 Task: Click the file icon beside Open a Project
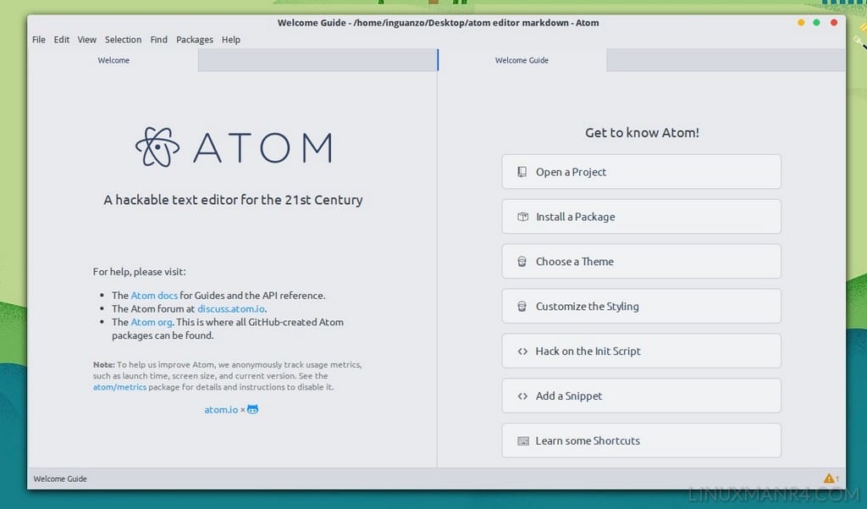[x=522, y=172]
